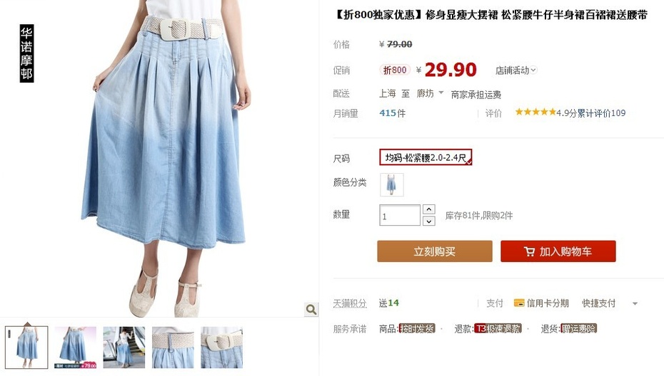
Task: Click the quantity input field
Action: click(x=400, y=216)
